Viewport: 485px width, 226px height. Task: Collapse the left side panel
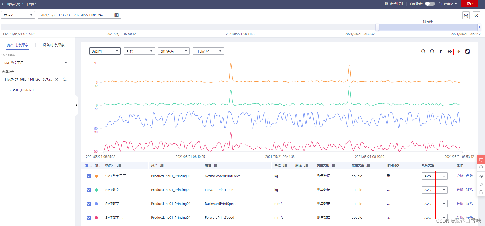[x=76, y=105]
